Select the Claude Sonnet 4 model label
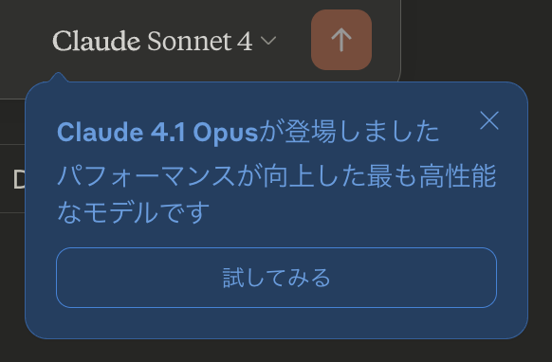 [x=152, y=41]
